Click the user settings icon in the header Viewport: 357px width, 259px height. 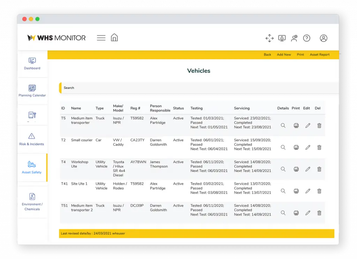click(294, 38)
